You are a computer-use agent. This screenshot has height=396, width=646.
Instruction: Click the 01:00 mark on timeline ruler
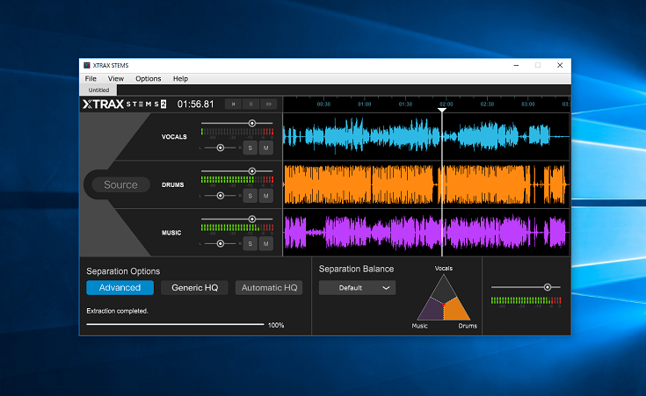364,104
